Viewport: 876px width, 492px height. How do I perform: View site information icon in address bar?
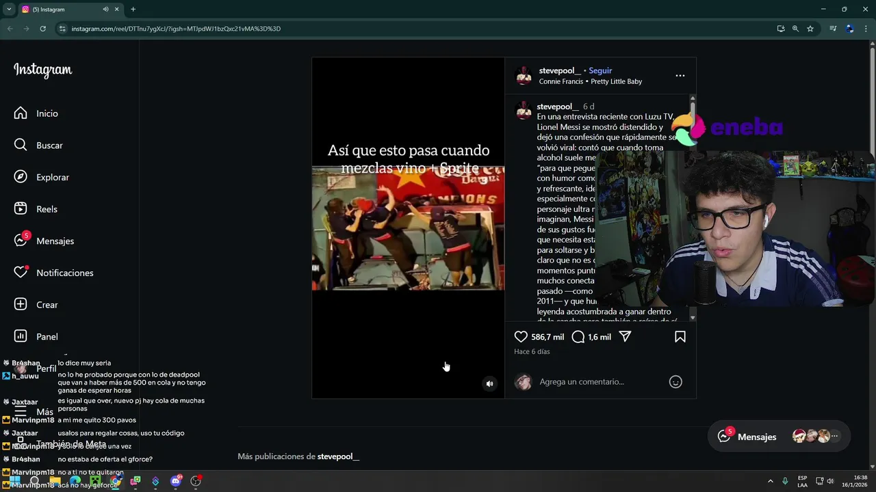coord(62,29)
